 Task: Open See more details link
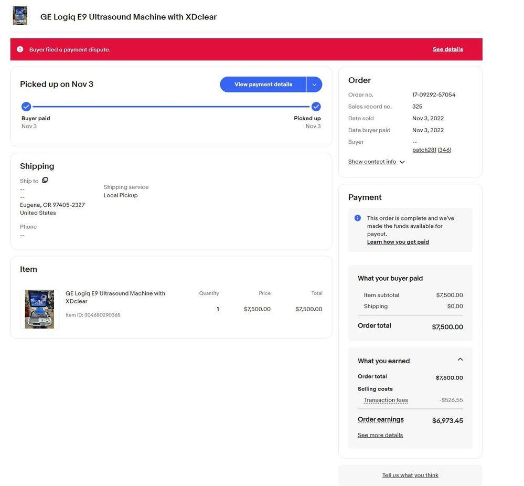coord(380,435)
